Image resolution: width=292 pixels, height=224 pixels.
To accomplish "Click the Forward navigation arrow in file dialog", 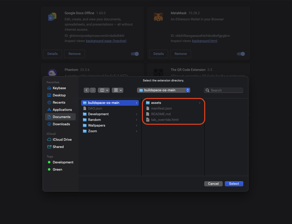I will [93, 90].
